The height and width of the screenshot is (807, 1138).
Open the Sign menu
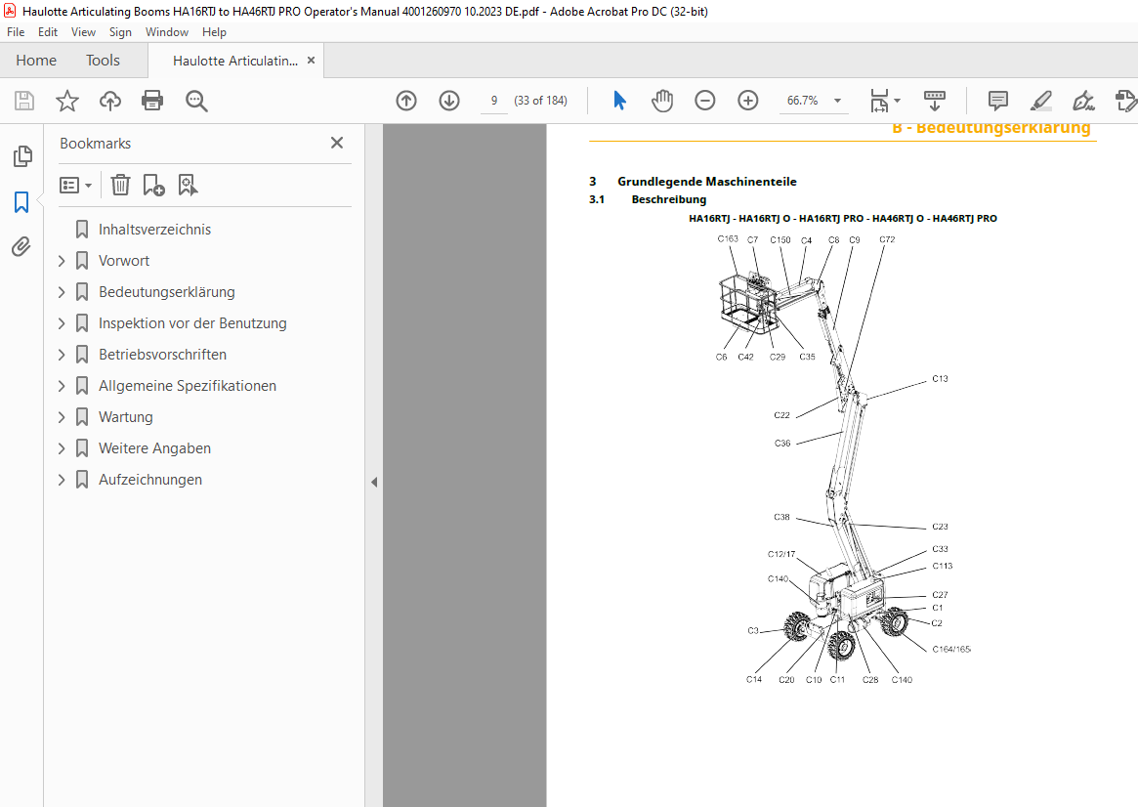[x=120, y=32]
